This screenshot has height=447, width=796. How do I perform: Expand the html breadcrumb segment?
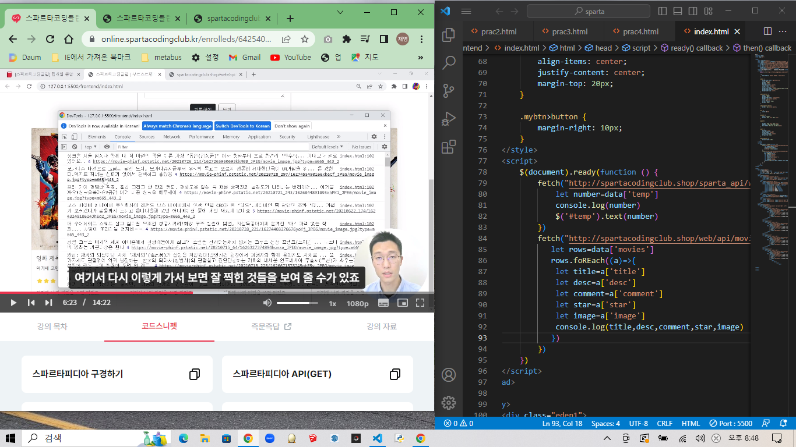click(x=562, y=48)
